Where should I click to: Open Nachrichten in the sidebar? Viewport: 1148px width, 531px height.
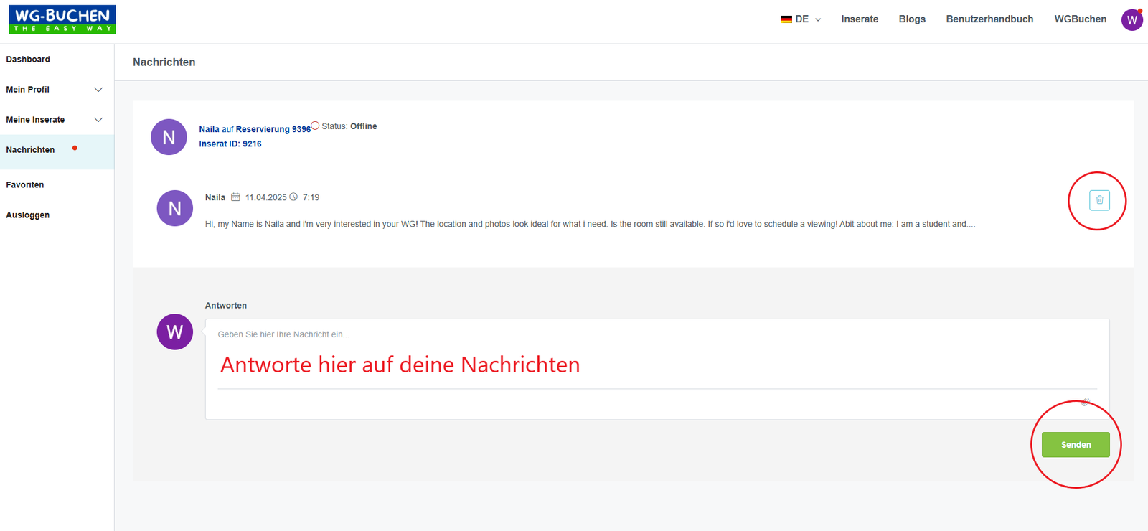pos(30,150)
